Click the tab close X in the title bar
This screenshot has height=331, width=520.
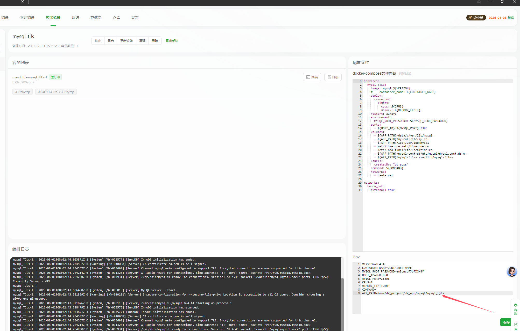pos(23,1)
